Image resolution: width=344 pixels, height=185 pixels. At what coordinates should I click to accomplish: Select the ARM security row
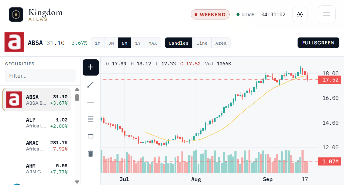pyautogui.click(x=37, y=169)
